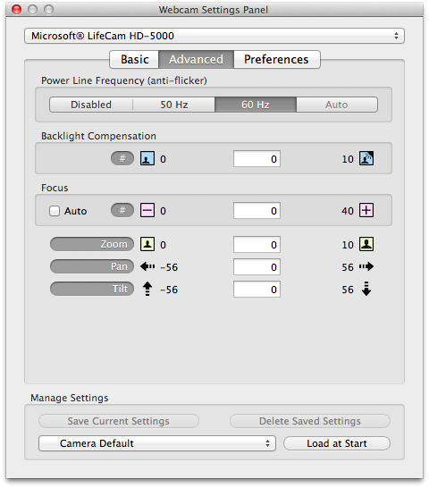Select 60 Hz power line frequency
The height and width of the screenshot is (488, 429).
click(x=256, y=105)
